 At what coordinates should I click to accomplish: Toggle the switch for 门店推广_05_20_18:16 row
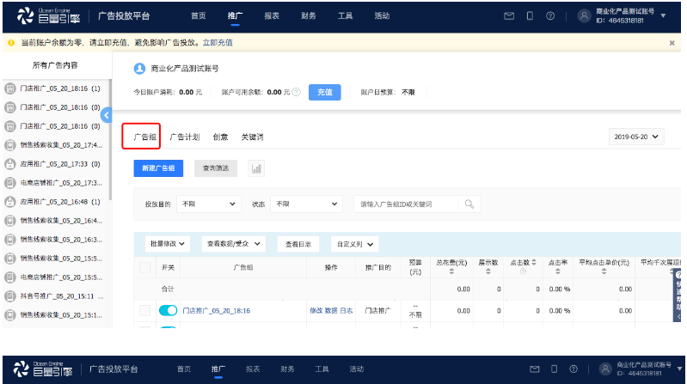click(168, 310)
